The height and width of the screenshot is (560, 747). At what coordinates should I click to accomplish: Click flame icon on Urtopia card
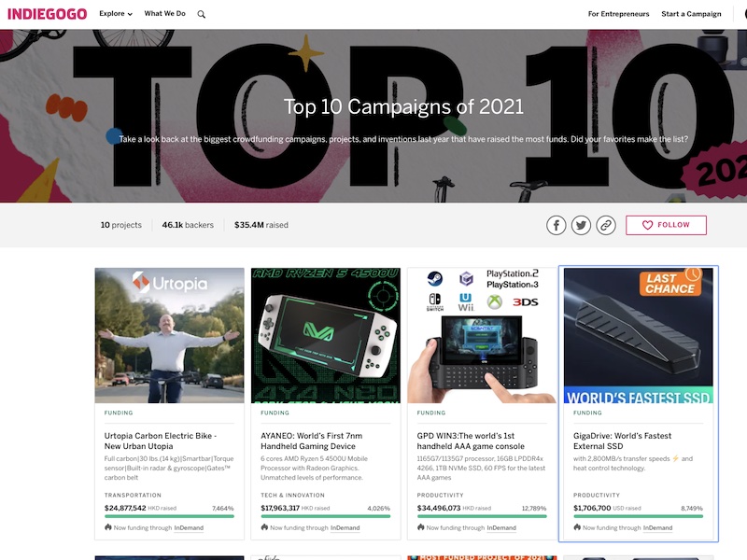click(108, 527)
